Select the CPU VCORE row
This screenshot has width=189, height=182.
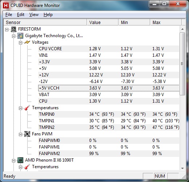click(109, 49)
